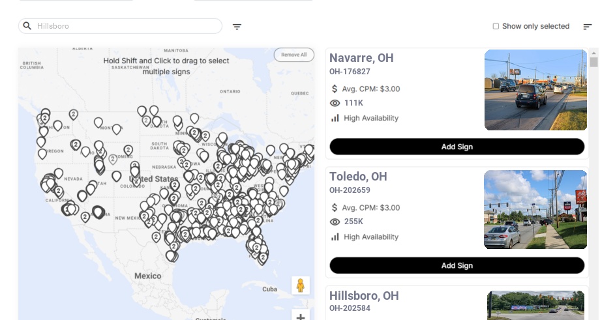600x320 pixels.
Task: Click the Hillsboro search input field
Action: (124, 26)
